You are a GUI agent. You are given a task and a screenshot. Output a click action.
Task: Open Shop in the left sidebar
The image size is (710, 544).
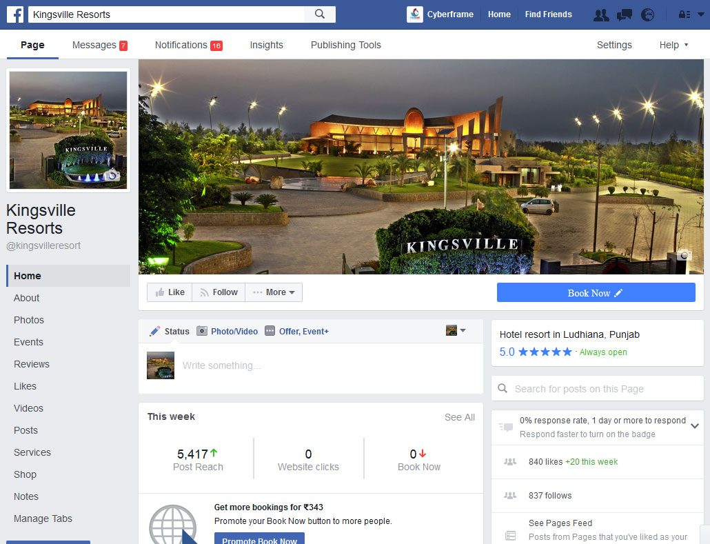point(25,474)
